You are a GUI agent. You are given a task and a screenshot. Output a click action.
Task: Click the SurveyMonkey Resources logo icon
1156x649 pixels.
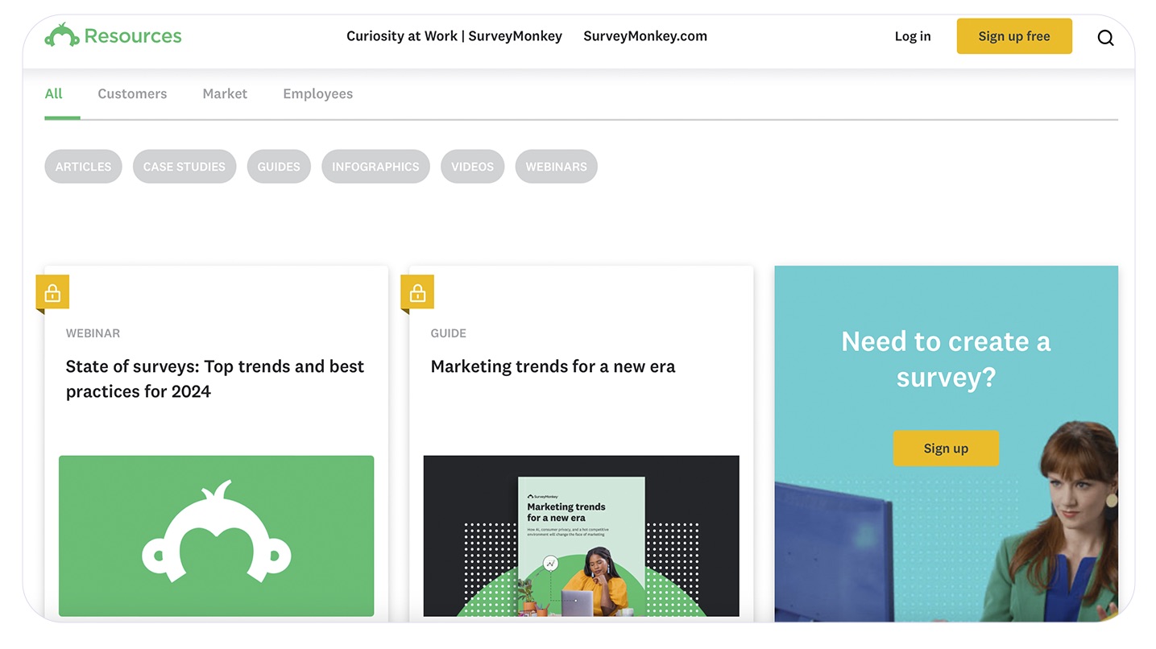tap(61, 36)
